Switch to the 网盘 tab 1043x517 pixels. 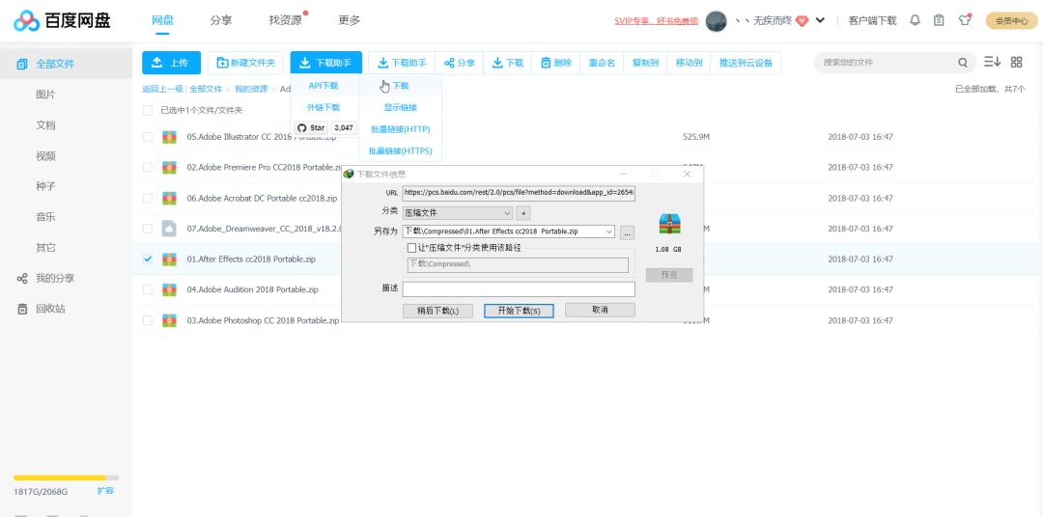[163, 20]
